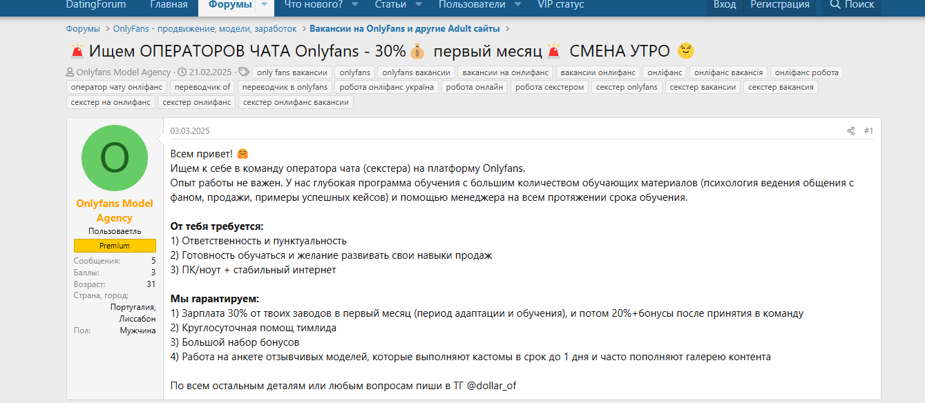The image size is (925, 403).
Task: Click the heading "От тебя требуется:"
Action: 217,226
